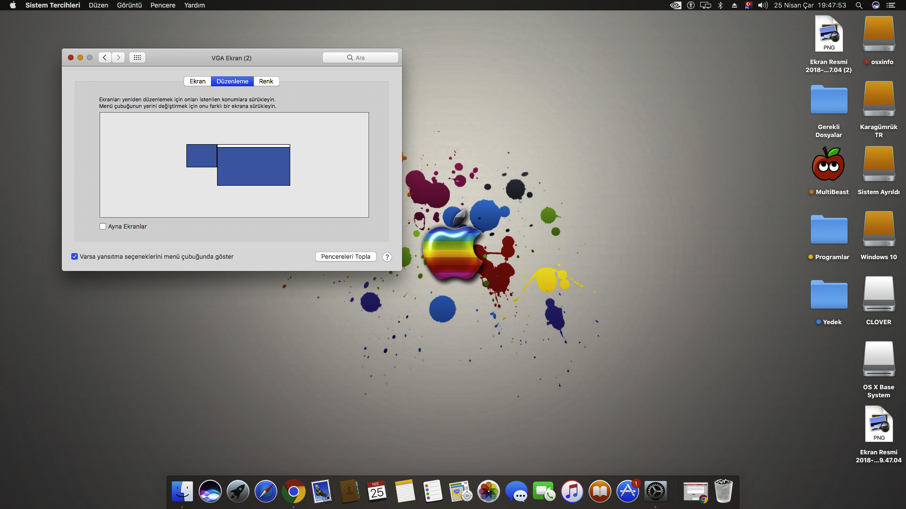Uncheck the show-mirroring-options-in-menu-bar checkbox
This screenshot has height=509, width=906.
75,256
